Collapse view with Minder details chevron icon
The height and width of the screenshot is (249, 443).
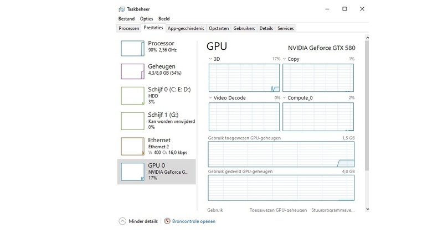[122, 221]
